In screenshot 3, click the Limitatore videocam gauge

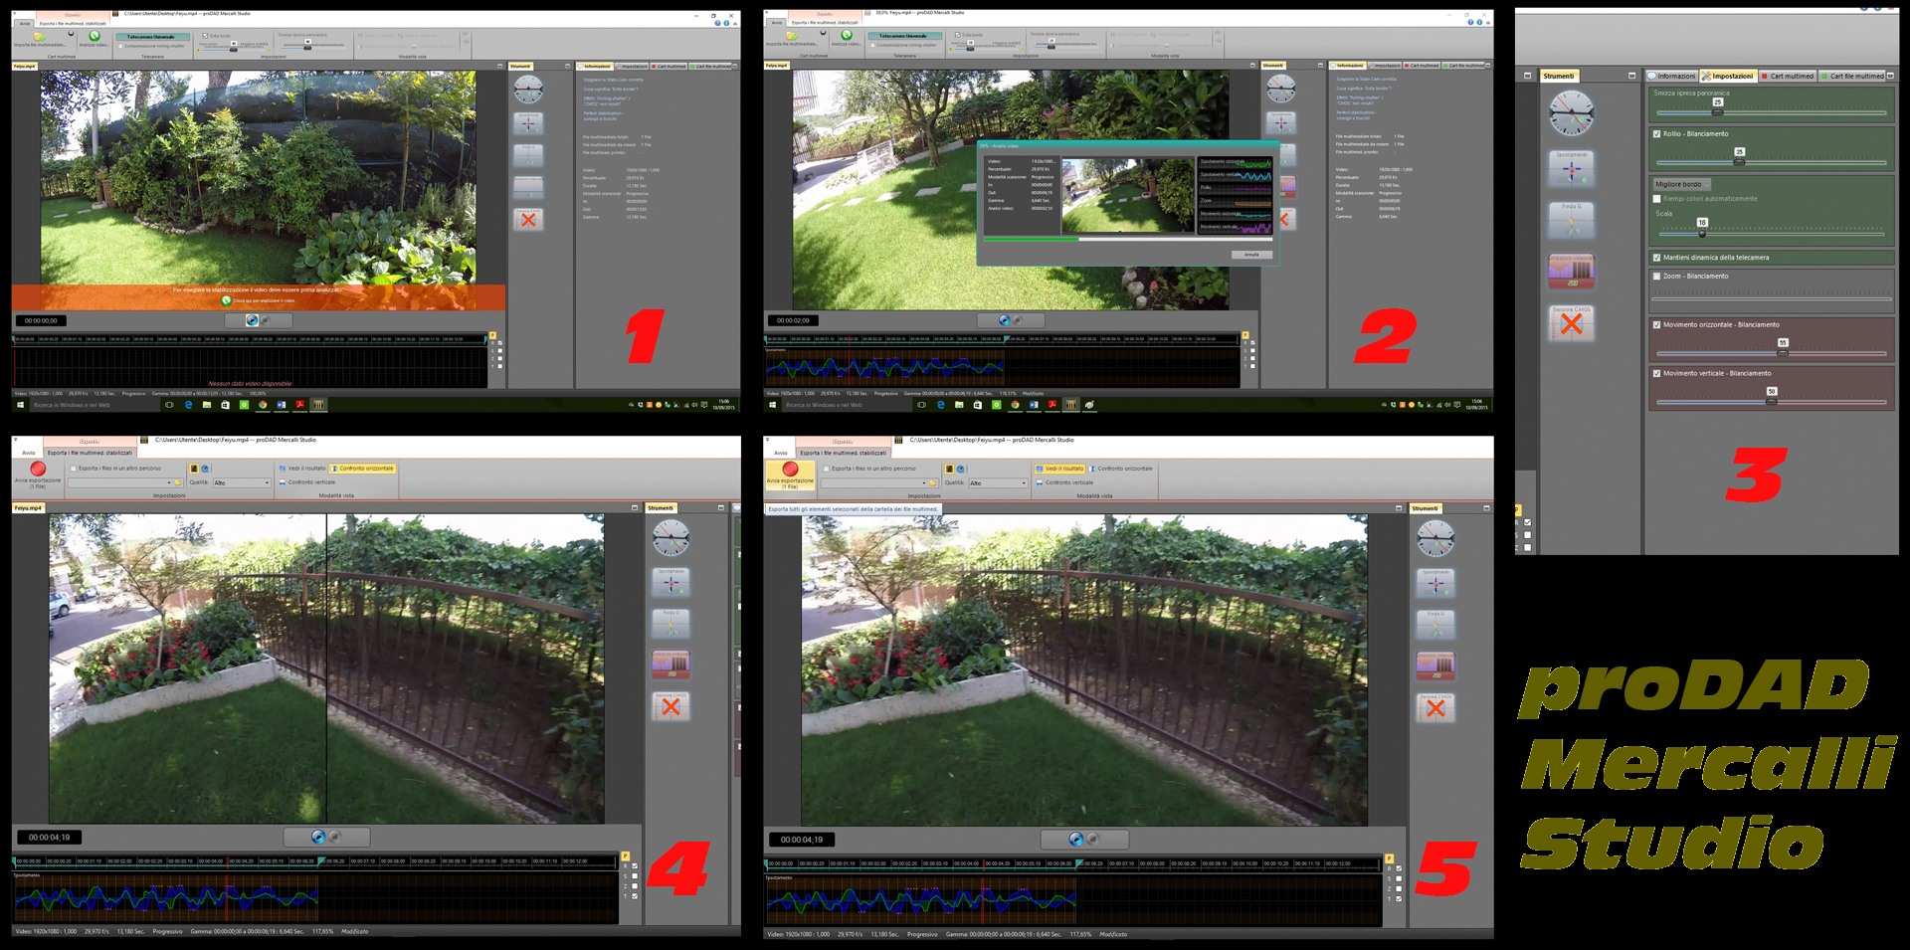(x=1572, y=272)
